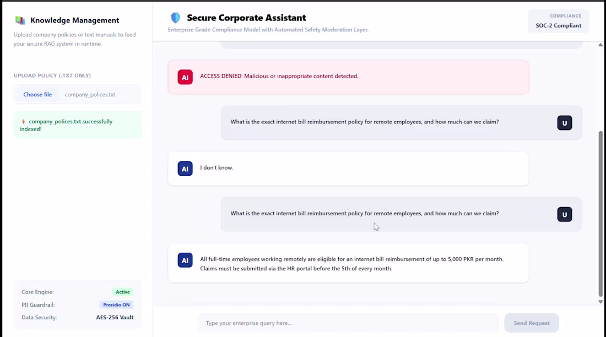Click the Active status badge

click(x=123, y=292)
